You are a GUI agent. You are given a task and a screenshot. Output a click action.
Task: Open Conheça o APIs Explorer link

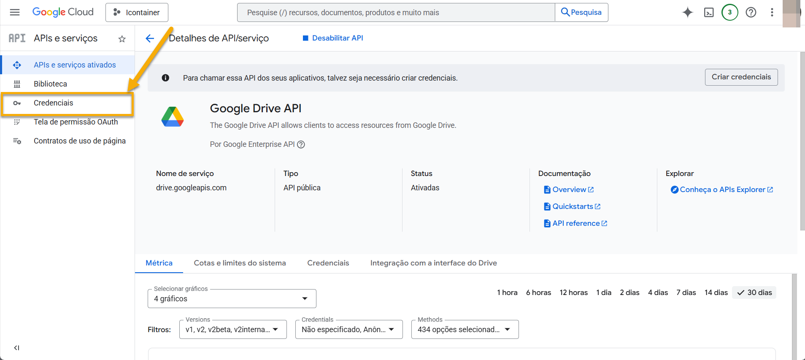722,189
